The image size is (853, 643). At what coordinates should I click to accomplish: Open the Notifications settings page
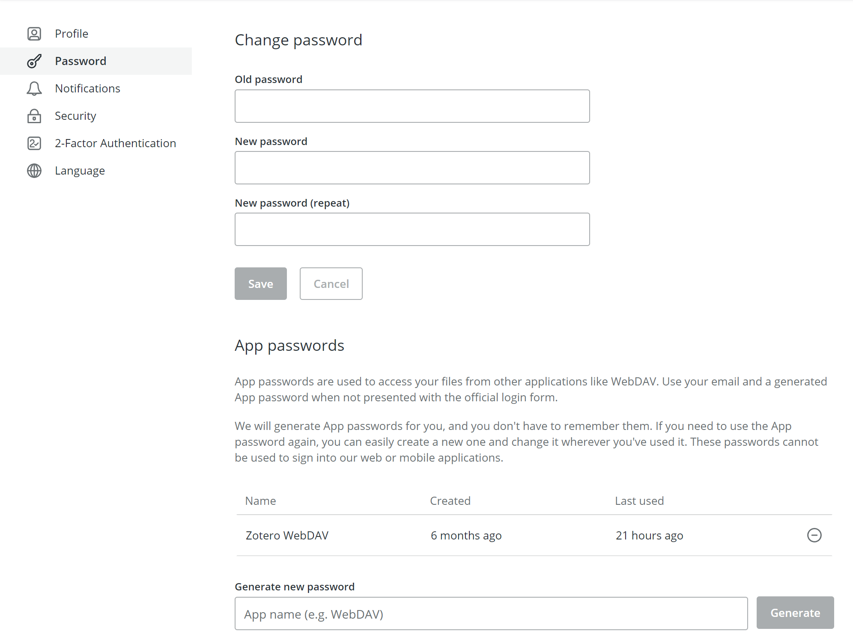[x=87, y=89]
